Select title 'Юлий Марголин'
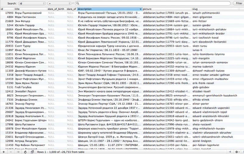This screenshot has height=154, width=244. click(25, 58)
